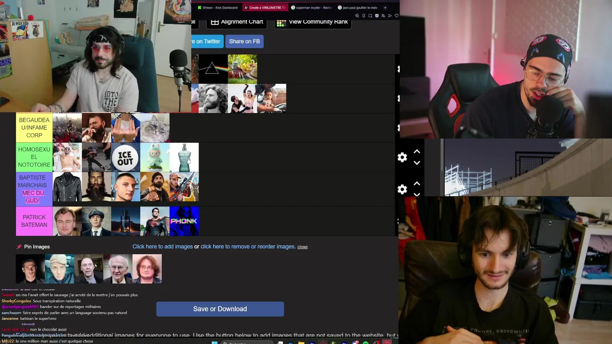The height and width of the screenshot is (344, 612).
Task: Click the black-and-white bearded man portrait
Action: 213,98
